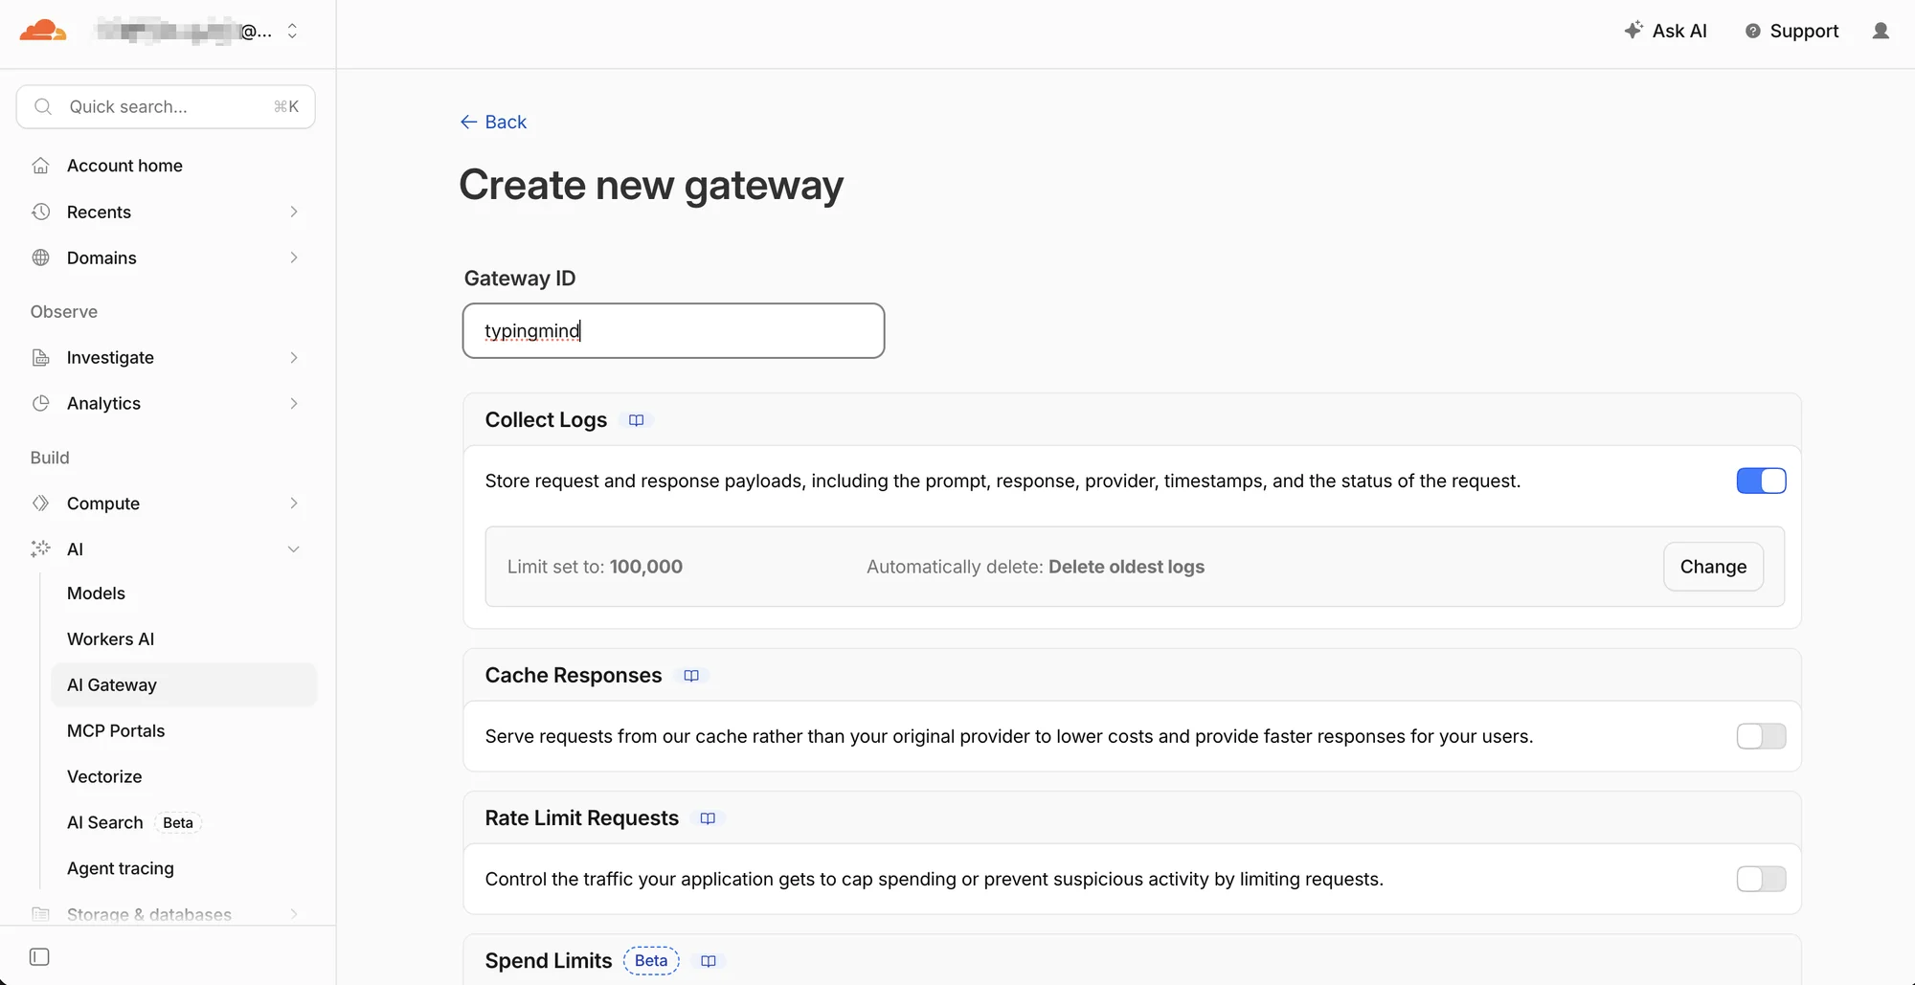1915x985 pixels.
Task: Expand the Compute chevron
Action: click(294, 504)
